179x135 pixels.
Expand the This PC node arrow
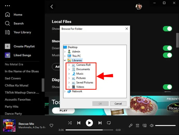pyautogui.click(x=65, y=56)
